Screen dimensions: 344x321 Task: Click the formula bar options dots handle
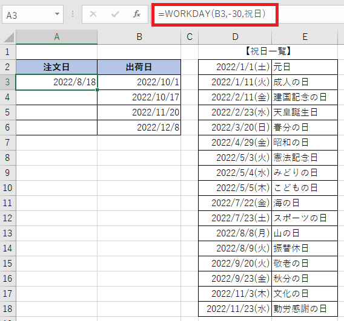point(73,15)
